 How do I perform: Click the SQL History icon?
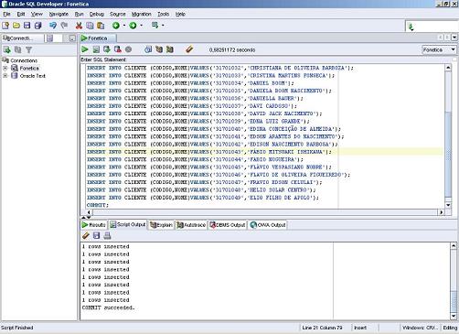pyautogui.click(x=148, y=49)
